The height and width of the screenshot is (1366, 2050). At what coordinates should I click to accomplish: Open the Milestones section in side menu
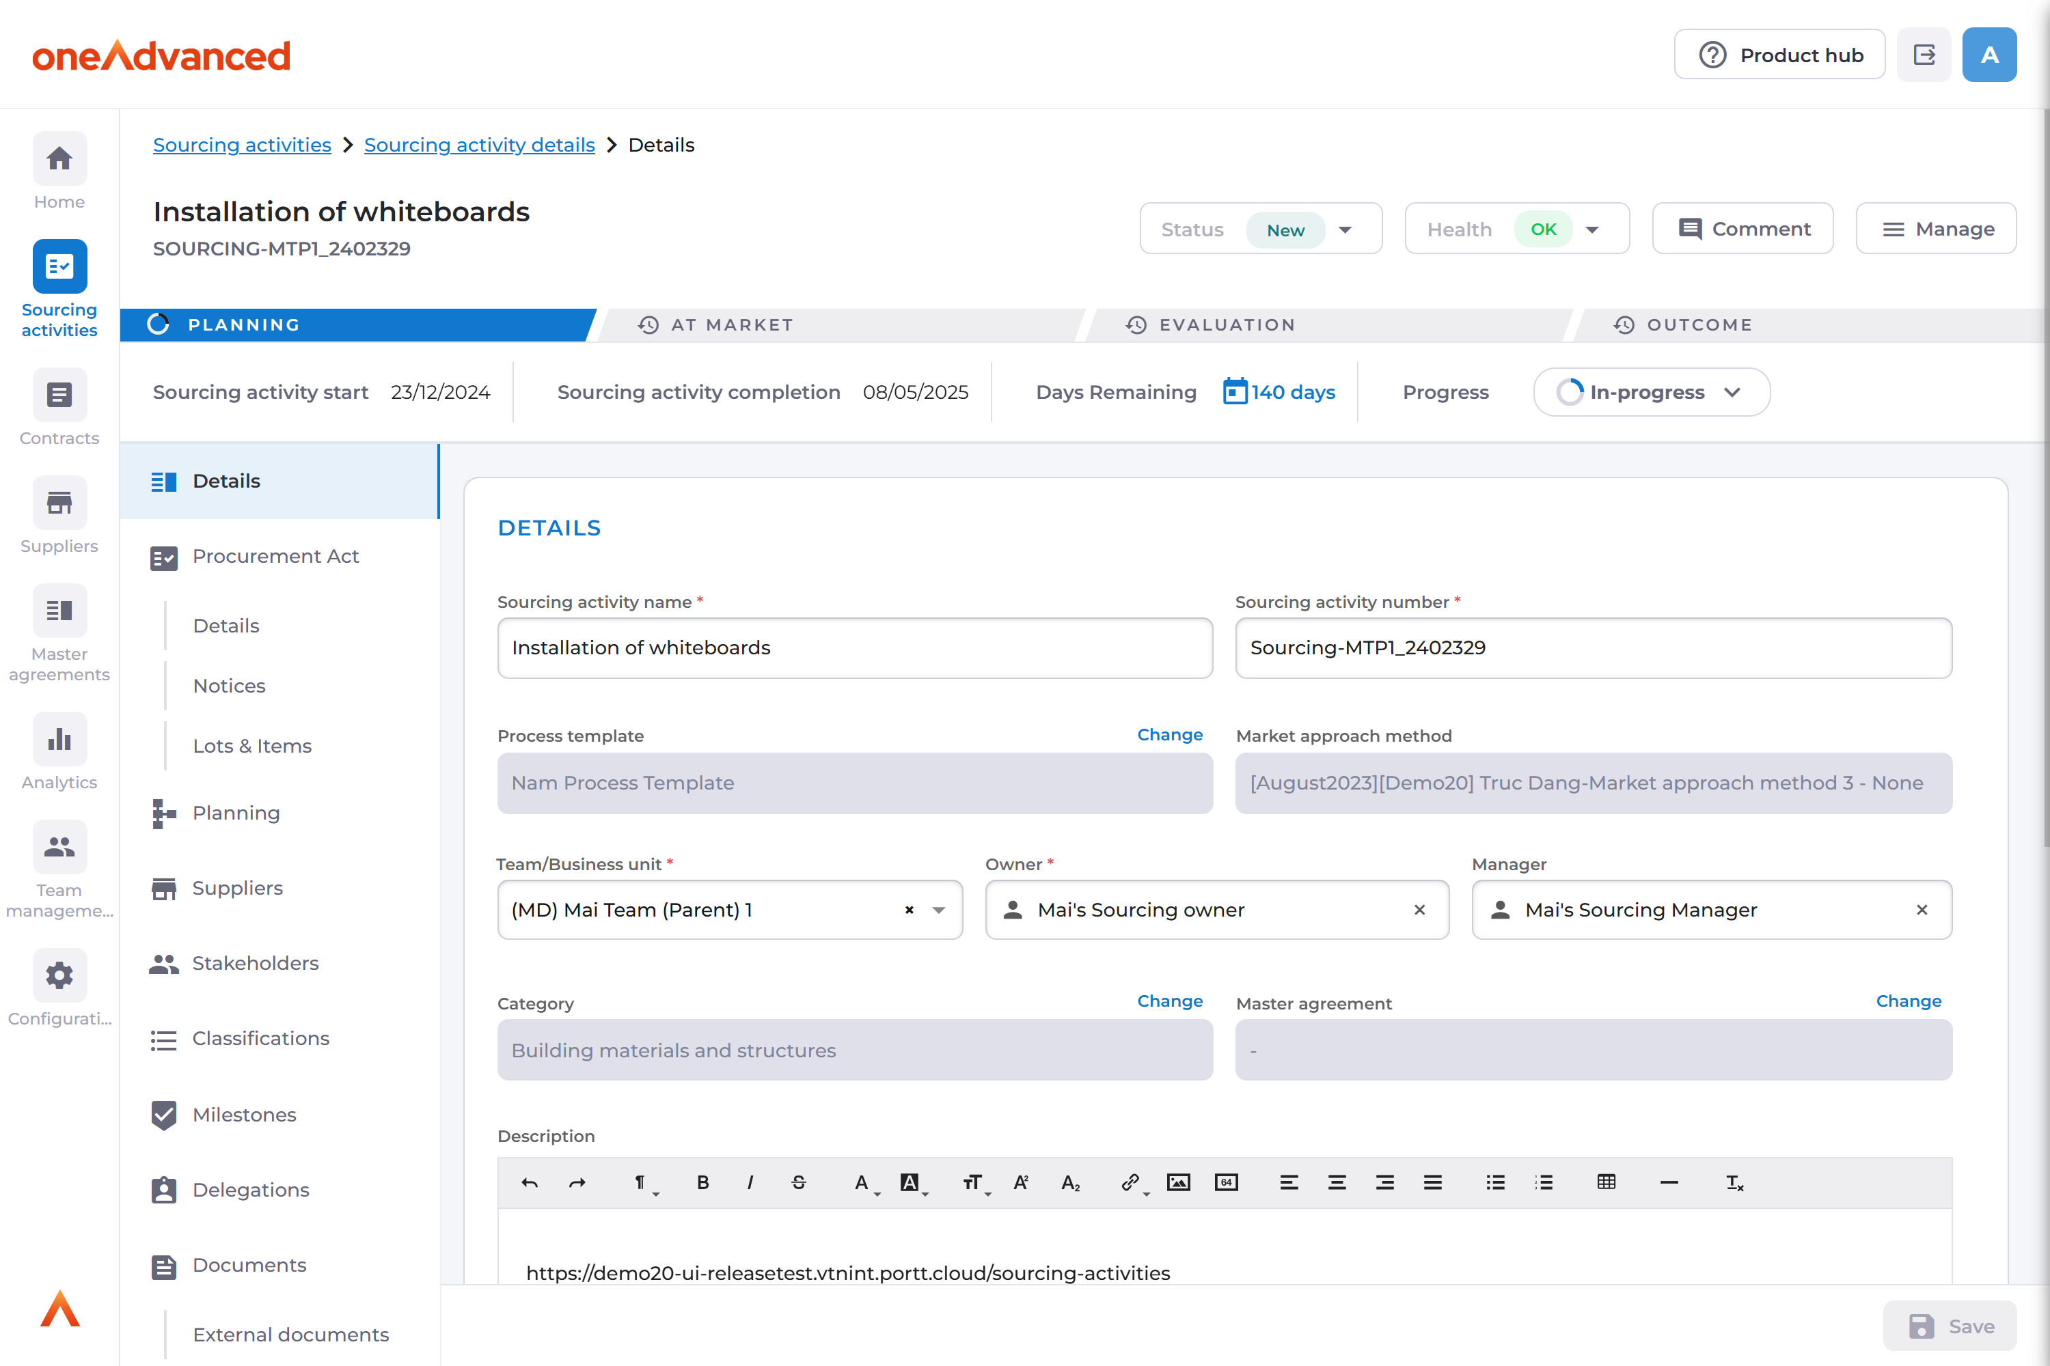tap(244, 1114)
